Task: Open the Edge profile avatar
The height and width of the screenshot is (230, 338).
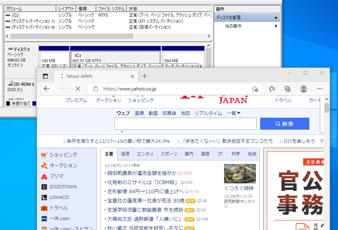Action: click(304, 89)
